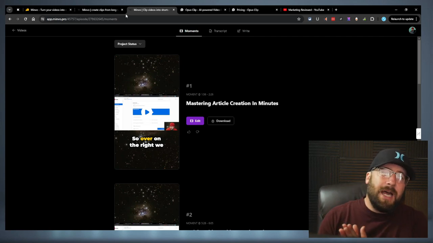Viewport: 433px width, 243px height.
Task: Click the blue Chrome profile icon
Action: pos(384,19)
